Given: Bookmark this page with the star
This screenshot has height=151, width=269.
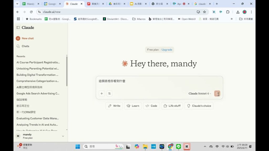Looking at the screenshot, I should click(204, 12).
